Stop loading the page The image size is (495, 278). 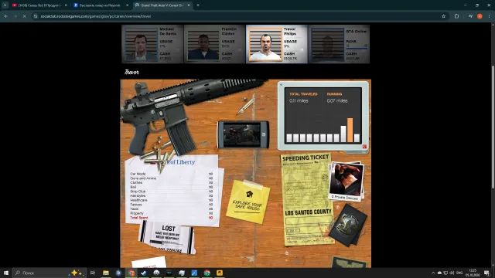24,16
